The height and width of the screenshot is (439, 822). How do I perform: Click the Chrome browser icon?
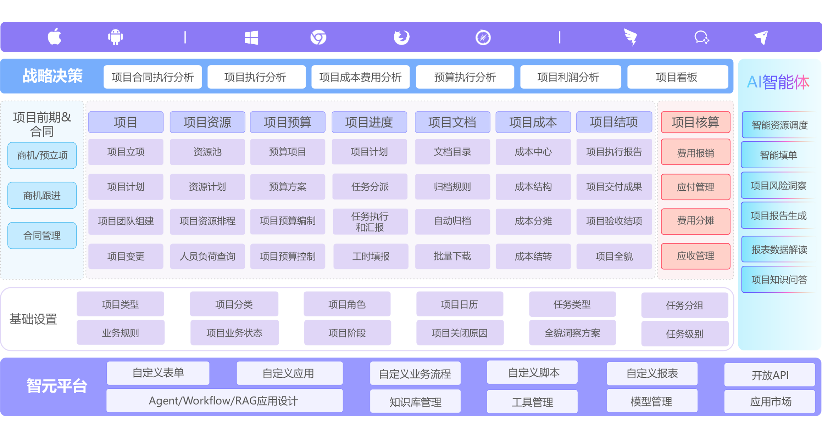(x=318, y=37)
